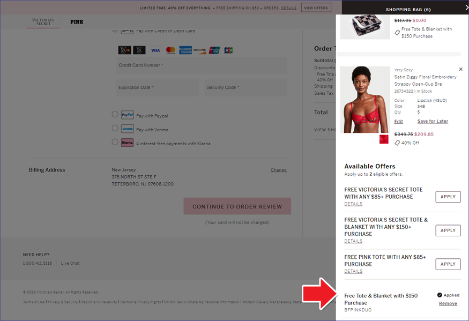The image size is (469, 321).
Task: Click CONTINUE TO ORDER REVIEW
Action: 237,206
